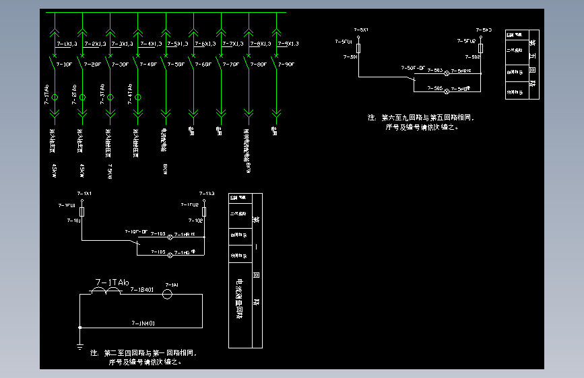Click the 7-1B401 wire label
Image resolution: width=584 pixels, height=378 pixels.
click(x=142, y=289)
